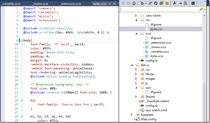Click the Solution Explorer scrollbar up arrow
This screenshot has height=123, width=210.
[204, 15]
